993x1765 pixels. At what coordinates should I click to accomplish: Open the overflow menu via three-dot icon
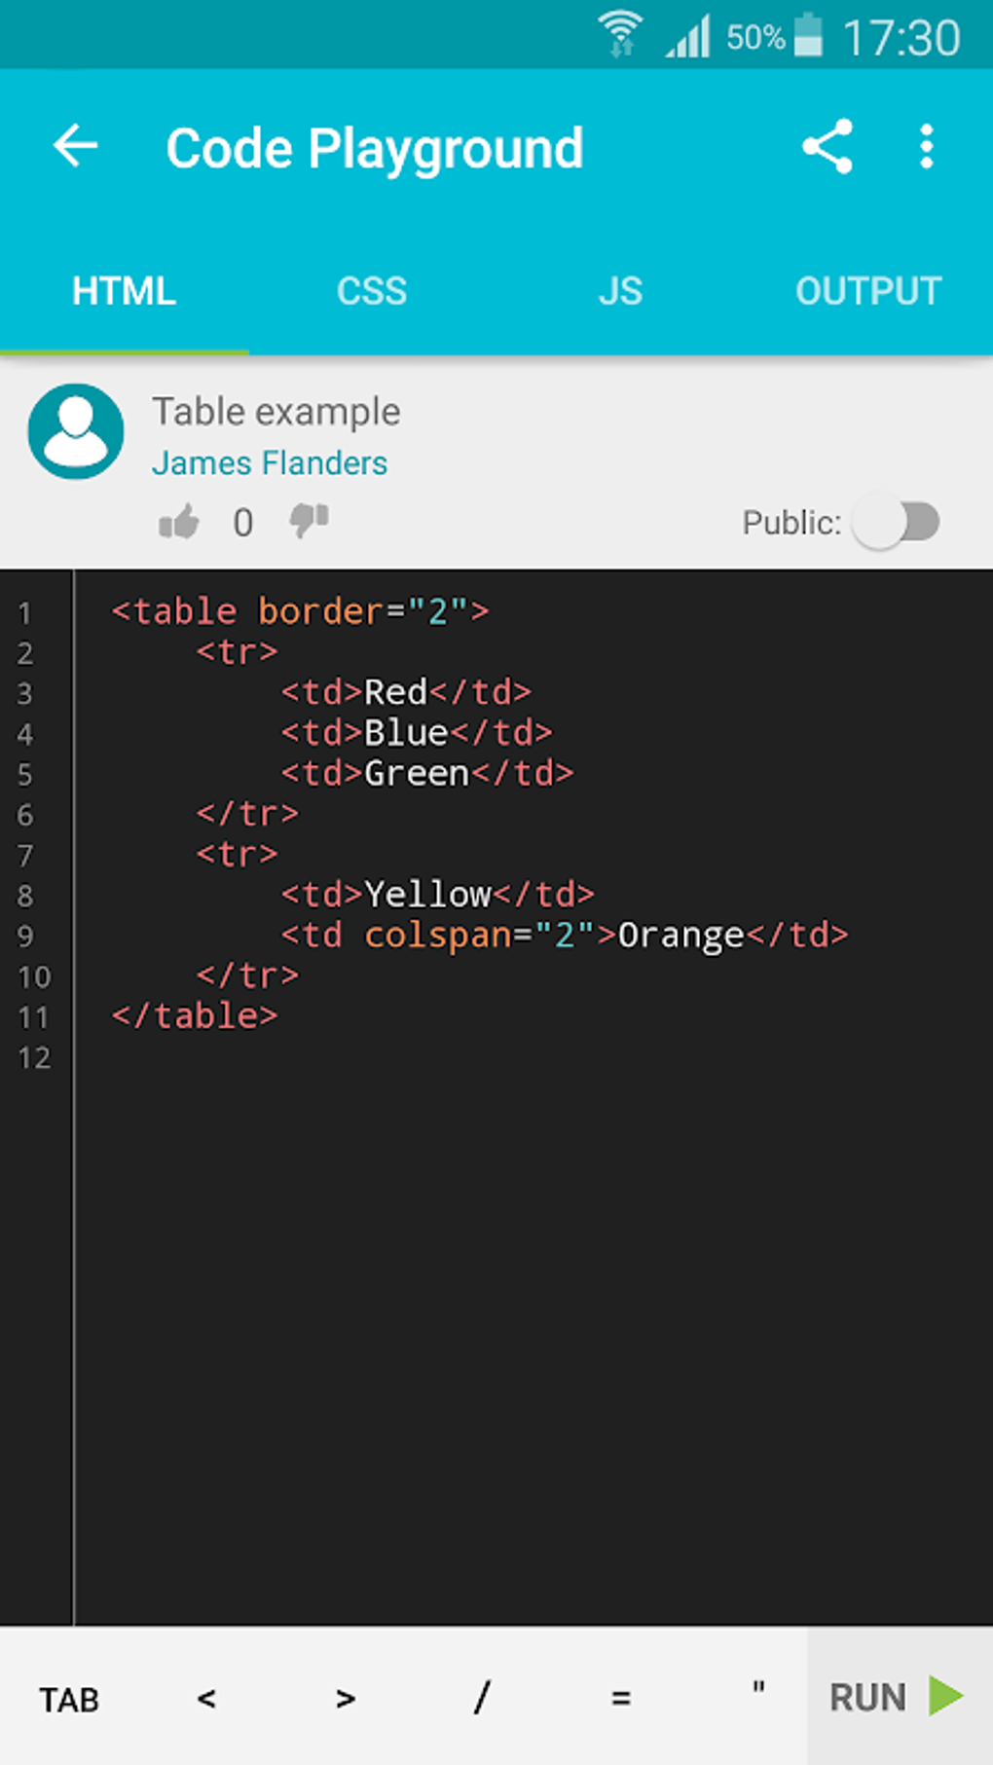[925, 147]
